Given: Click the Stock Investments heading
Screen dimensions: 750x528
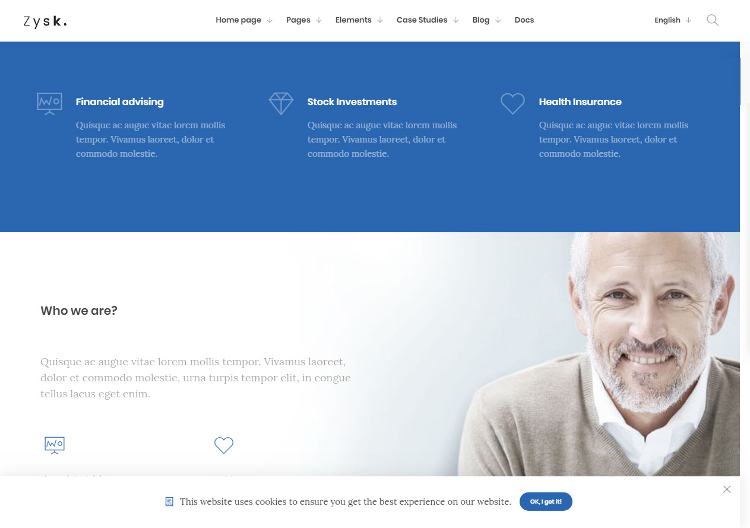Looking at the screenshot, I should tap(352, 102).
